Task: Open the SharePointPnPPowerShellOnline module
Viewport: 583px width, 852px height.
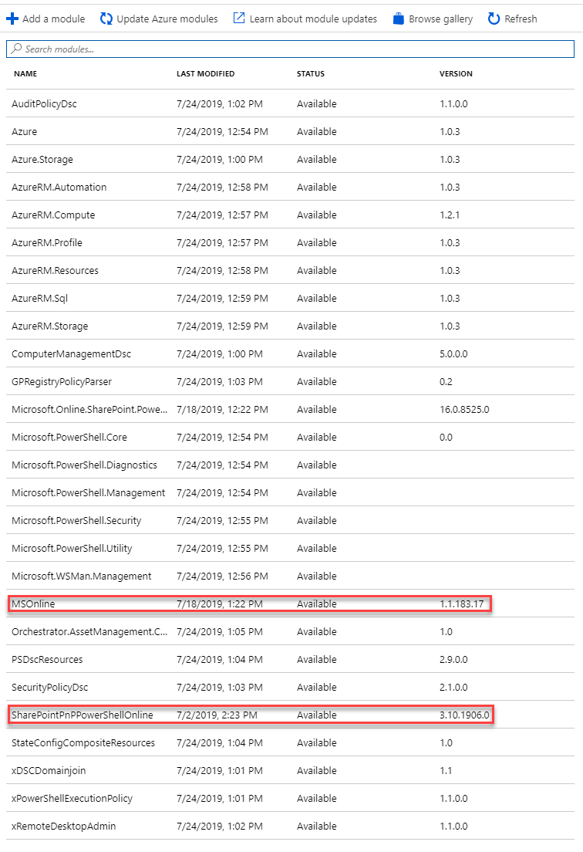Action: point(291,715)
